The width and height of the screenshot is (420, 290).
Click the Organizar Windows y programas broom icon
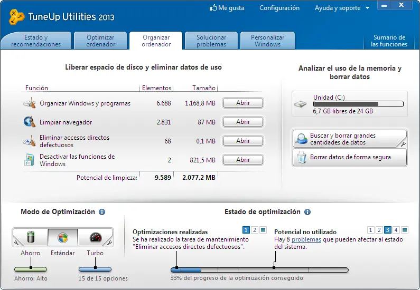click(30, 103)
